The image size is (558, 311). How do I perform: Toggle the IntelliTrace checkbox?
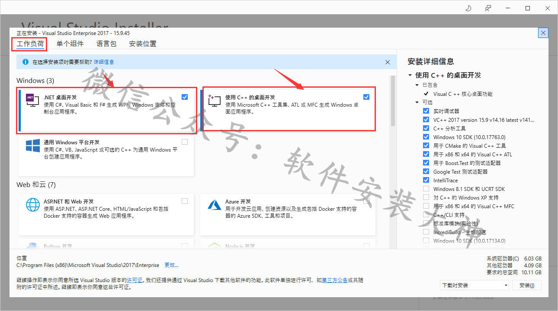426,180
